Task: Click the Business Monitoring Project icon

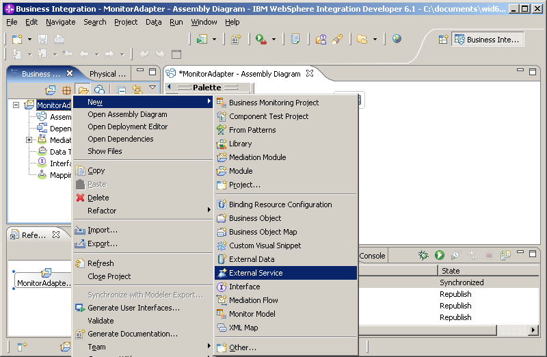Action: pyautogui.click(x=222, y=103)
